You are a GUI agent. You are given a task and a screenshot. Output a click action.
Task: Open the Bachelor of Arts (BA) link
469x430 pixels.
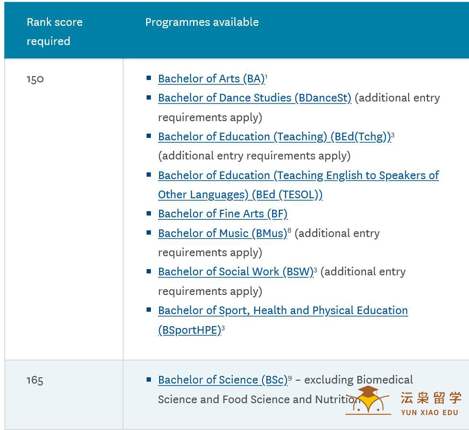(211, 79)
